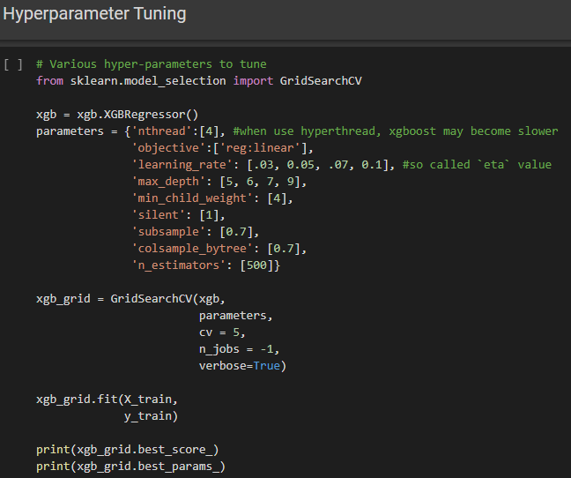Click the hyperthread comment text
Image resolution: width=571 pixels, height=478 pixels.
coord(396,131)
